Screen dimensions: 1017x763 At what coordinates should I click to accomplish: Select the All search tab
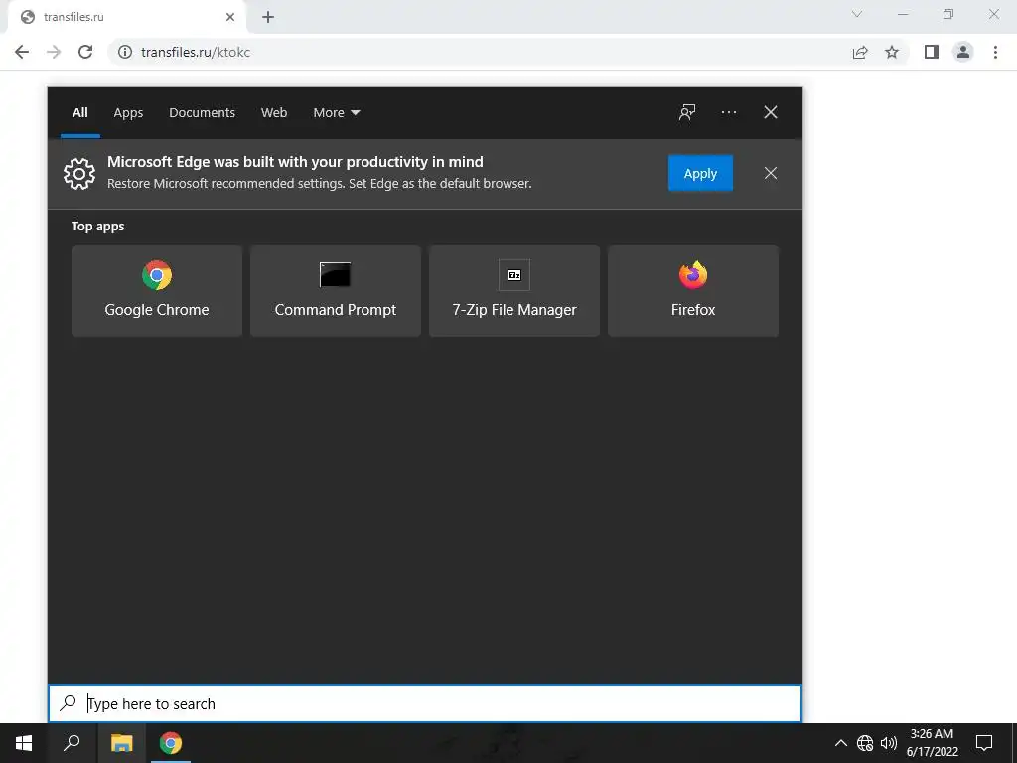coord(79,113)
